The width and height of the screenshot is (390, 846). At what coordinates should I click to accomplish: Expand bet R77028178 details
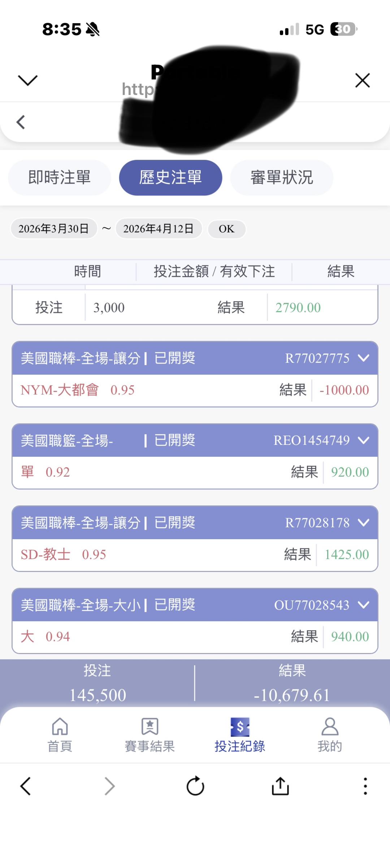click(363, 523)
